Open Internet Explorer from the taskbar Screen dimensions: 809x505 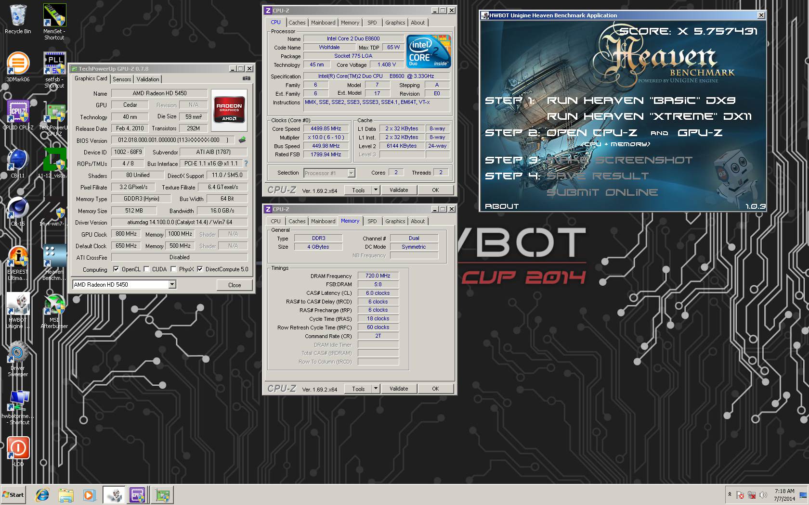pos(42,495)
